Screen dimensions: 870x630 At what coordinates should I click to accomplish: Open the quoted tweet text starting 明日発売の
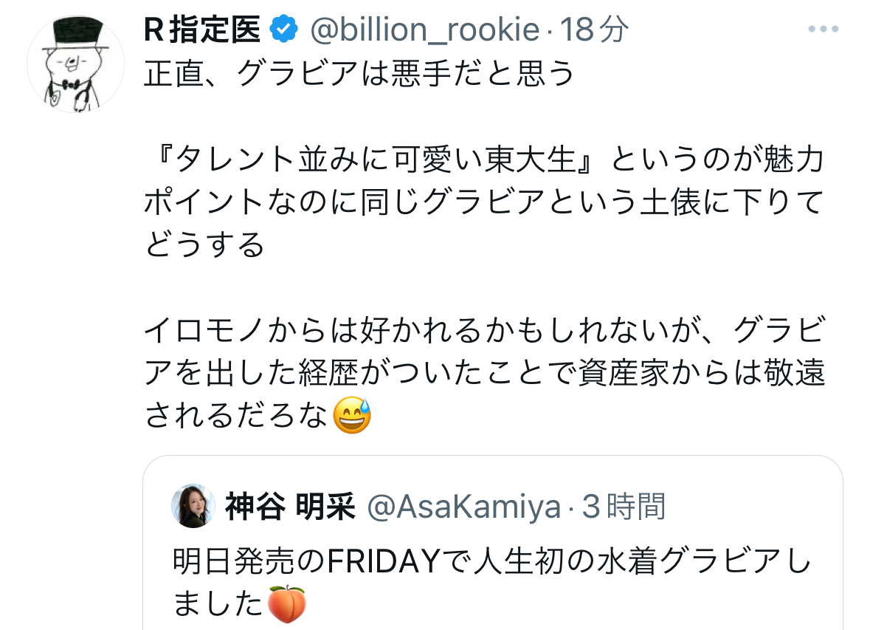[491, 582]
